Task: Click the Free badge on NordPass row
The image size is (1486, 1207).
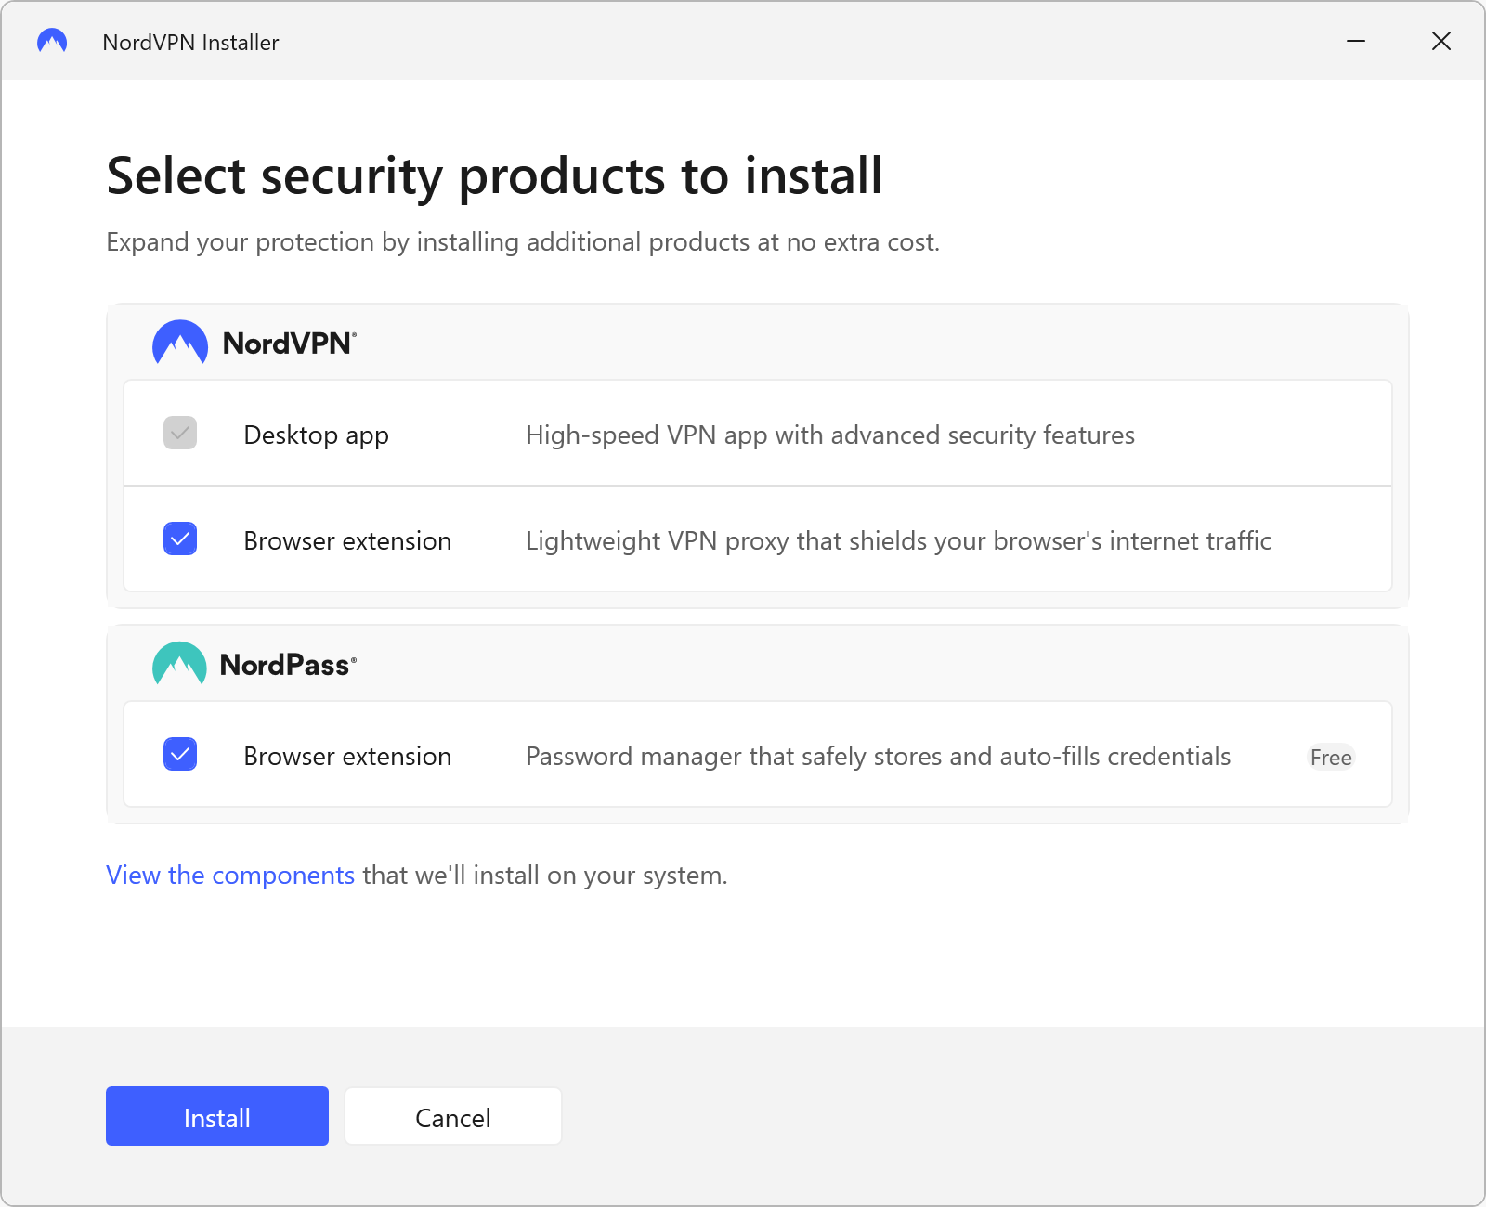Action: (1331, 758)
